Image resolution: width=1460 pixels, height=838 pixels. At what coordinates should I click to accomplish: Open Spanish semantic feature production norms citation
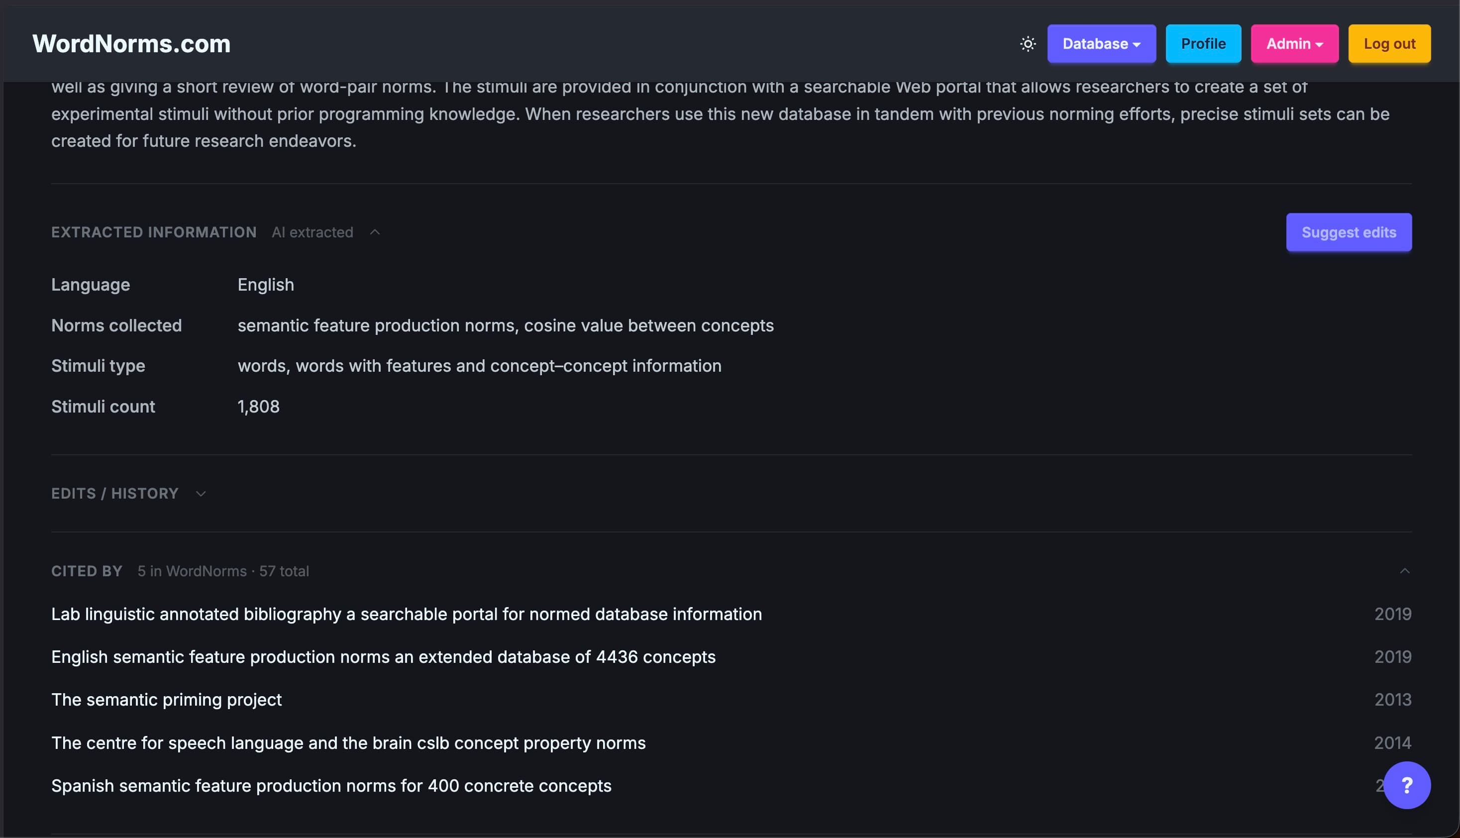click(331, 786)
